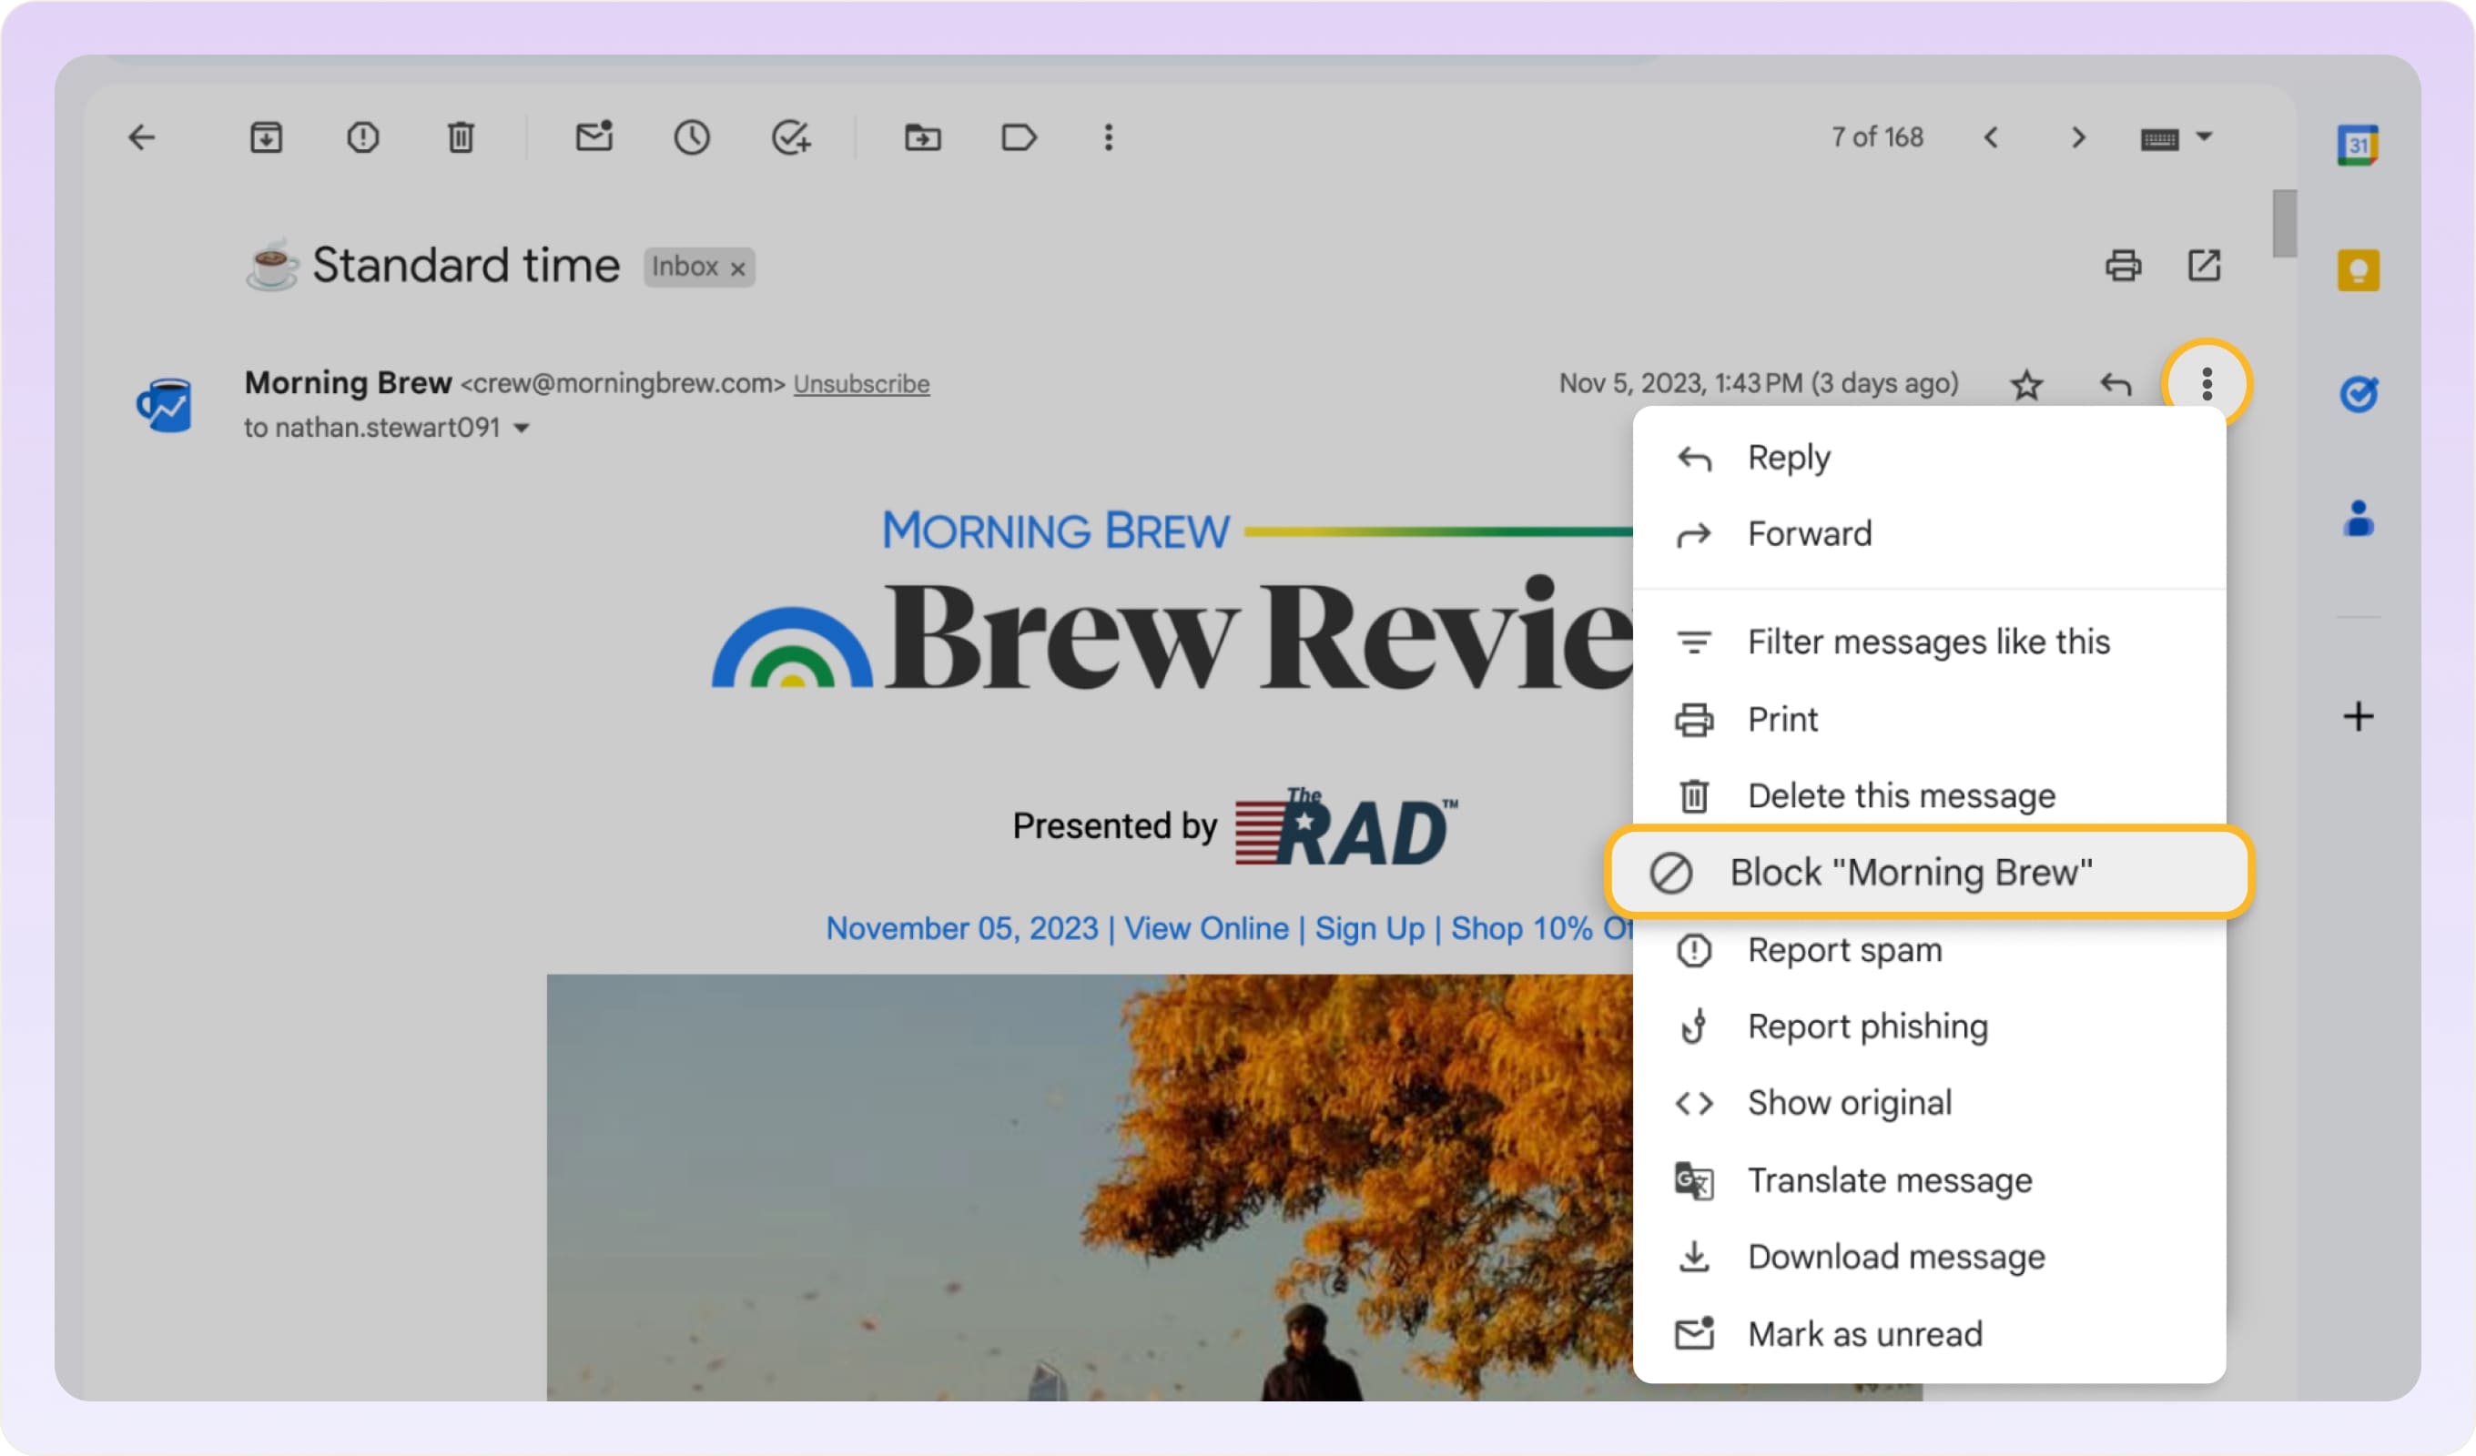Open the View Online newsletter link
The width and height of the screenshot is (2476, 1456).
(x=1205, y=927)
